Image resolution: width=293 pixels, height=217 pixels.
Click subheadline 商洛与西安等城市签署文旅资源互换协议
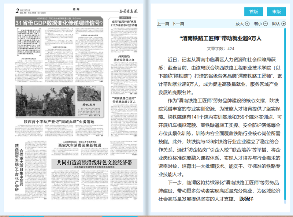click(x=94, y=167)
